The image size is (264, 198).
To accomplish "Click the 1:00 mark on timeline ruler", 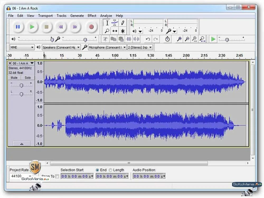I will tap(115, 55).
